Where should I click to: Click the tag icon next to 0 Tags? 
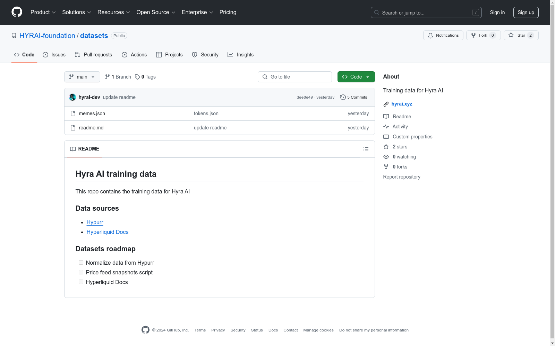[x=137, y=77]
